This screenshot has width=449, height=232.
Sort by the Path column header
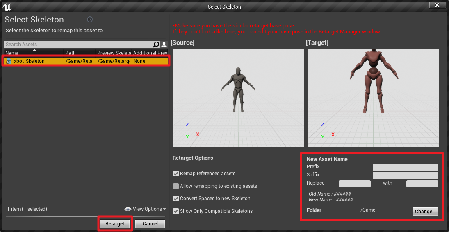[79, 53]
